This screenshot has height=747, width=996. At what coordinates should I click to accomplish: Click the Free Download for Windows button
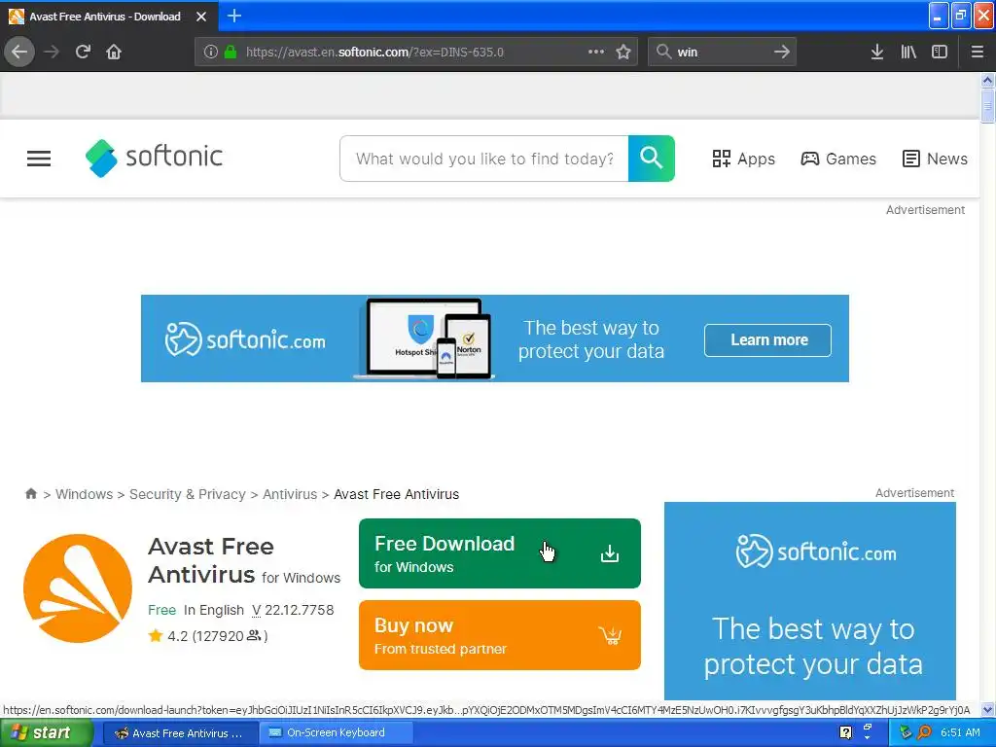[x=500, y=553]
